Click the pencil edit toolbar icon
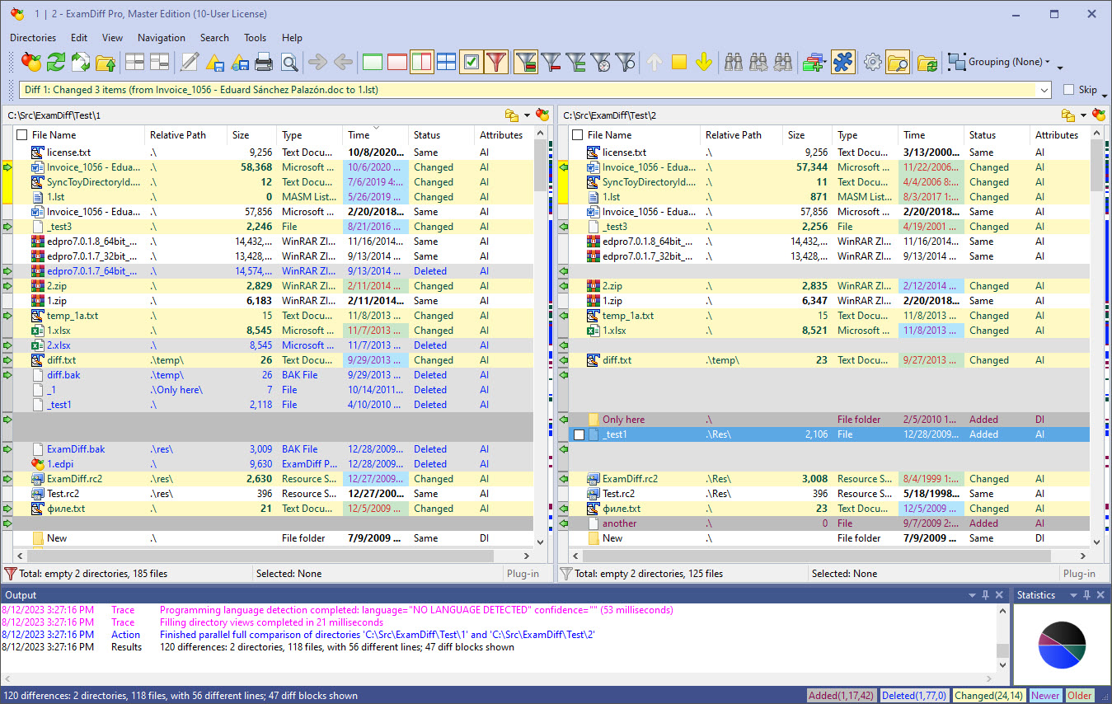This screenshot has width=1112, height=704. point(190,62)
